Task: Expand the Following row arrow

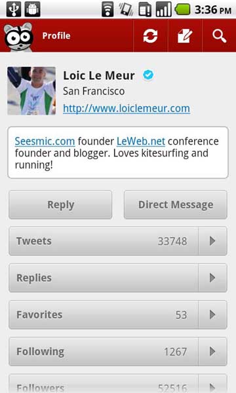Action: 212,351
